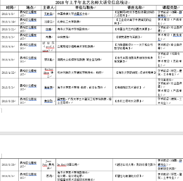Click the date cell 2018/5/3
Image resolution: width=183 pixels, height=181 pixels.
click(7, 88)
